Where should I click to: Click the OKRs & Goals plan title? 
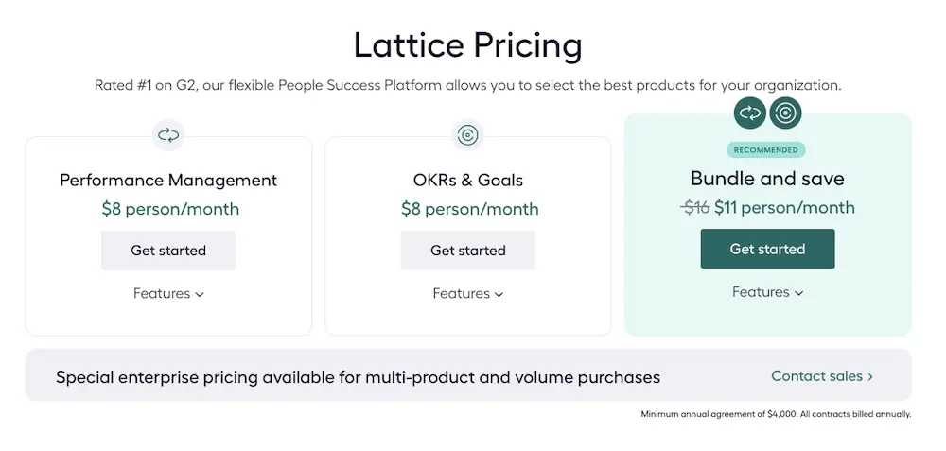(x=467, y=180)
